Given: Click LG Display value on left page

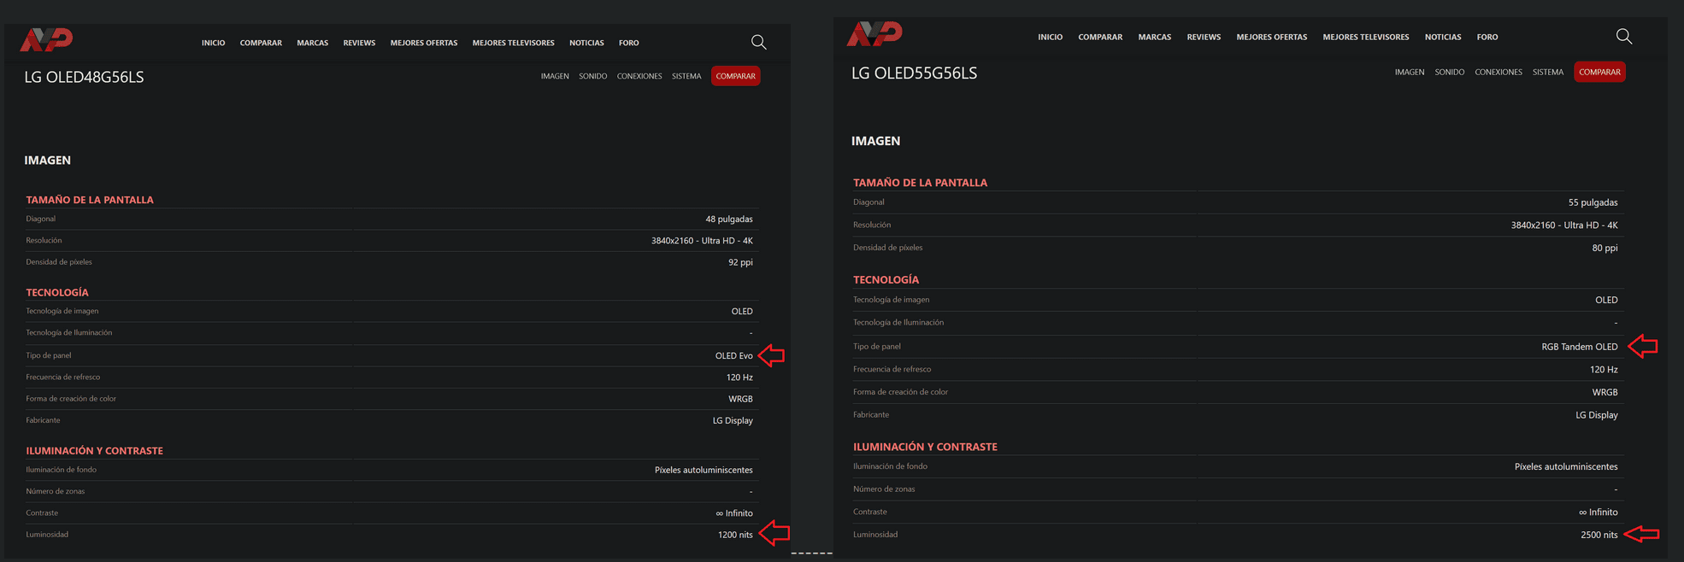Looking at the screenshot, I should [733, 420].
